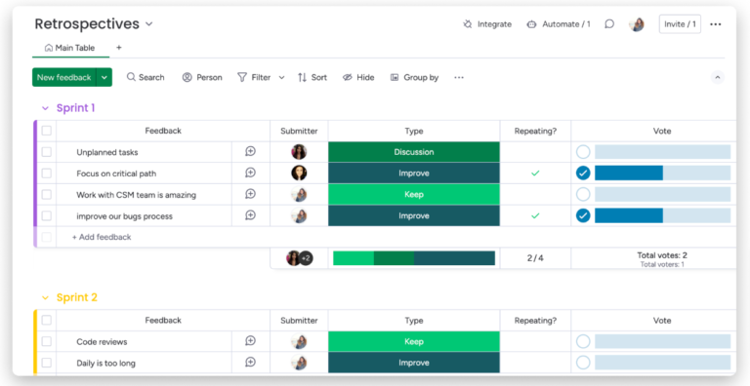
Task: Open the Hide columns eye icon
Action: [348, 77]
